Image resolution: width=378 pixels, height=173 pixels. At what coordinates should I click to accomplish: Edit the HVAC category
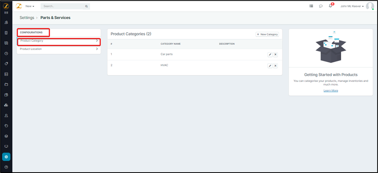270,66
